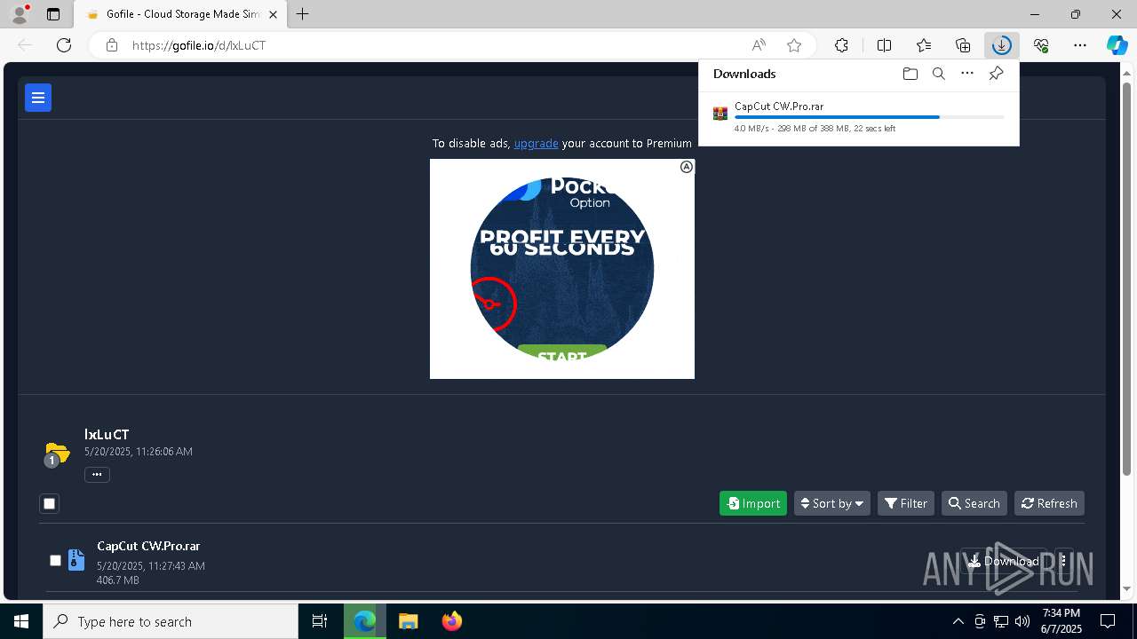1137x639 pixels.
Task: Reload the page with the refresh icon
Action: pos(64,45)
